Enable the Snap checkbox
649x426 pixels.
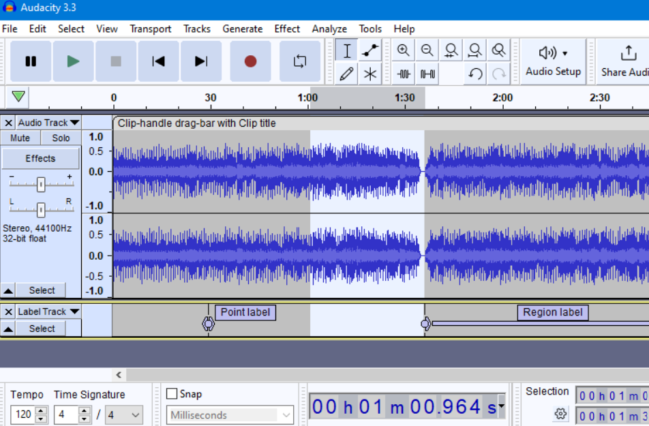[171, 394]
